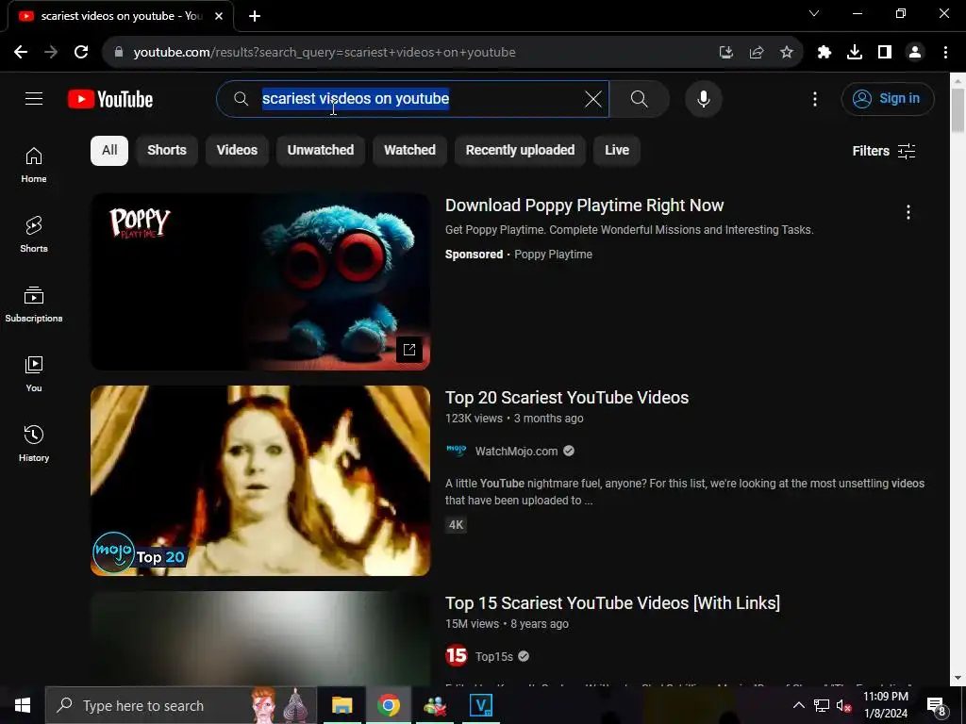Open options menu for Poppy Playtime ad
The height and width of the screenshot is (724, 966).
coord(908,212)
